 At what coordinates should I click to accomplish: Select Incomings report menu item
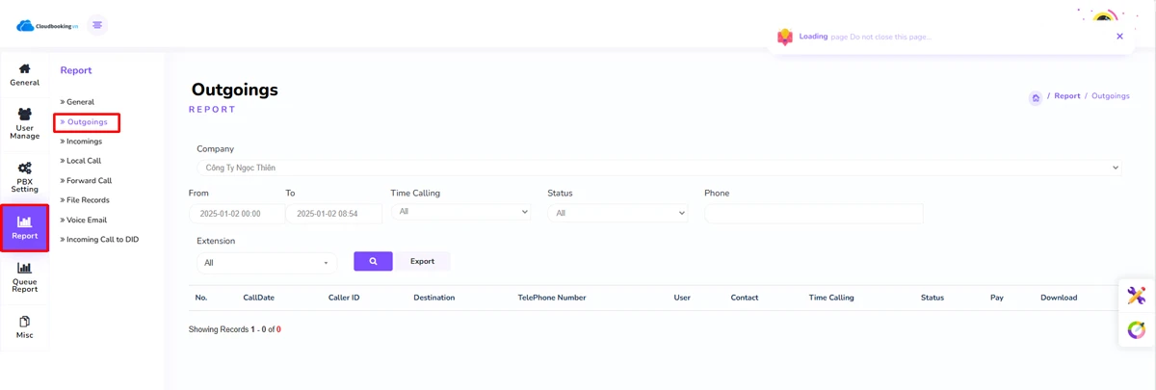click(84, 142)
